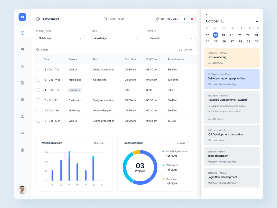Click the Dashboard legend dot

(x=163, y=179)
